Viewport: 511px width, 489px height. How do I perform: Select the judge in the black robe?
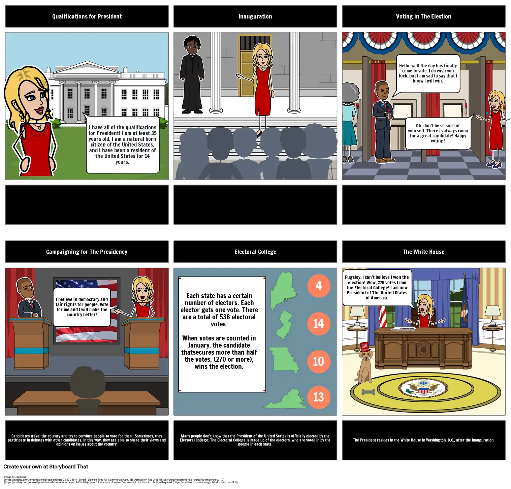[x=192, y=75]
